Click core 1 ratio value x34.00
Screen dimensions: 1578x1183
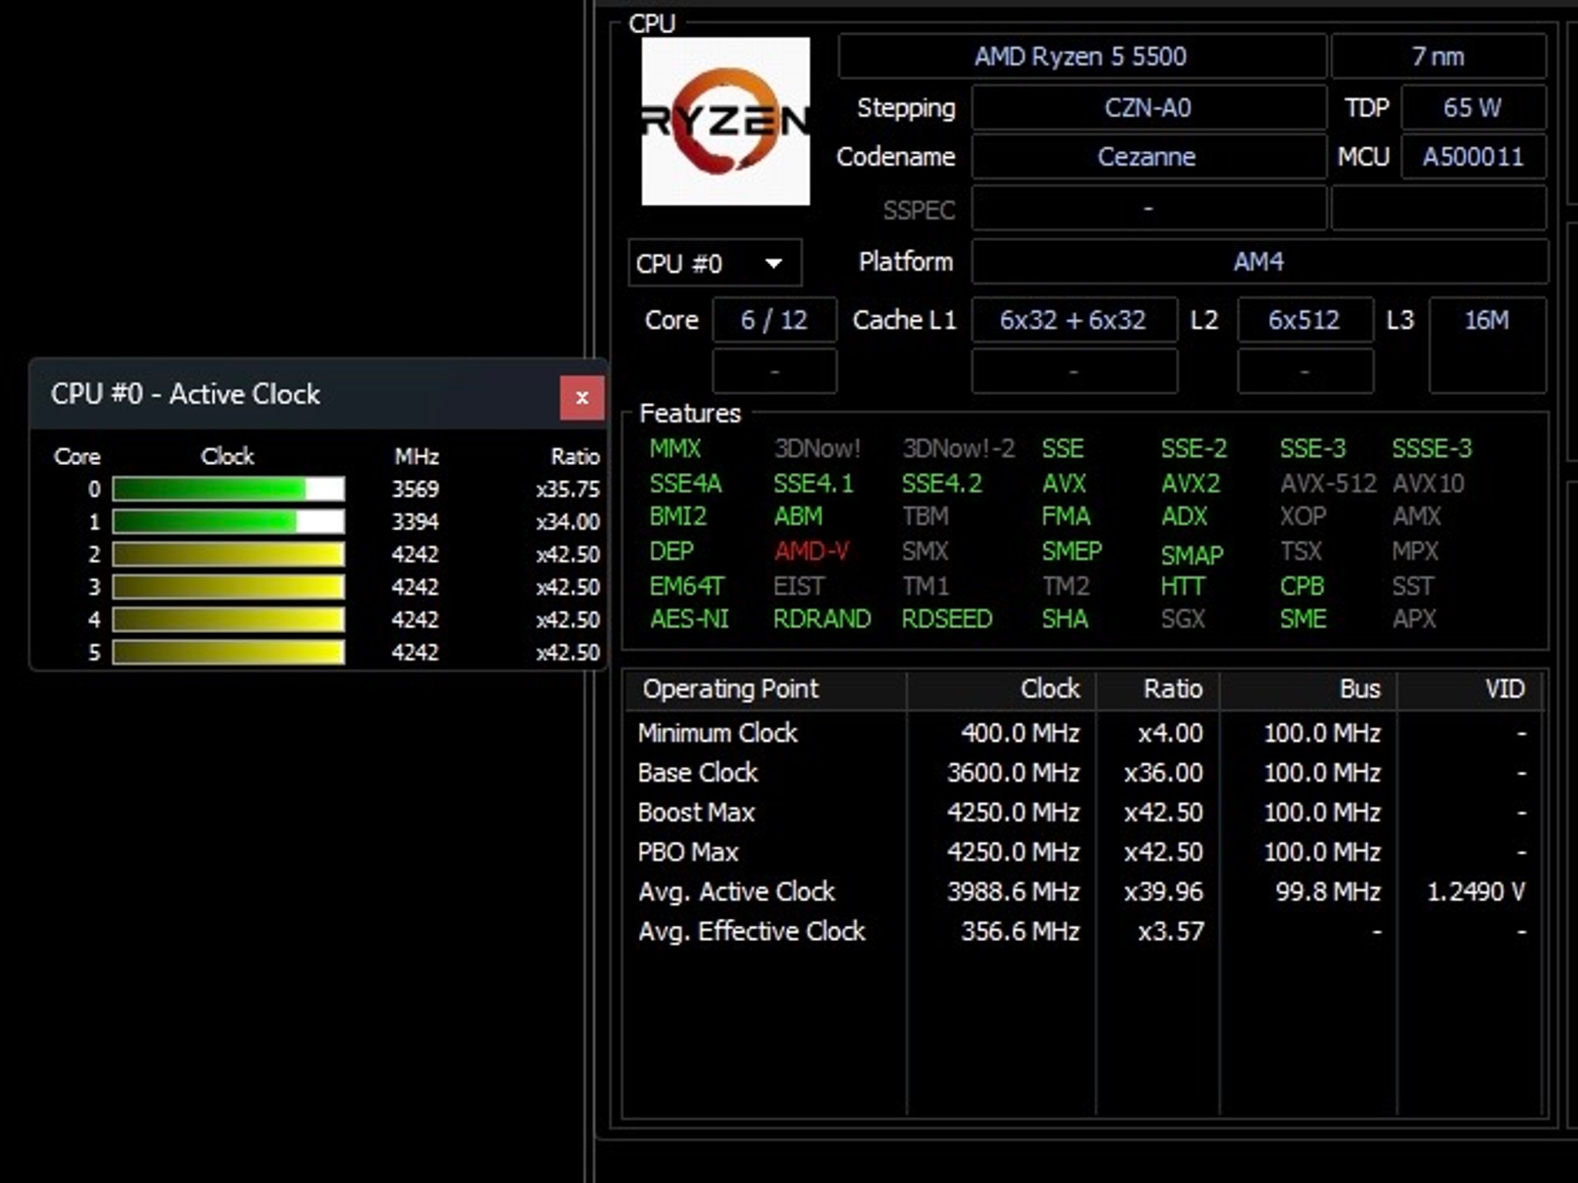click(x=568, y=522)
